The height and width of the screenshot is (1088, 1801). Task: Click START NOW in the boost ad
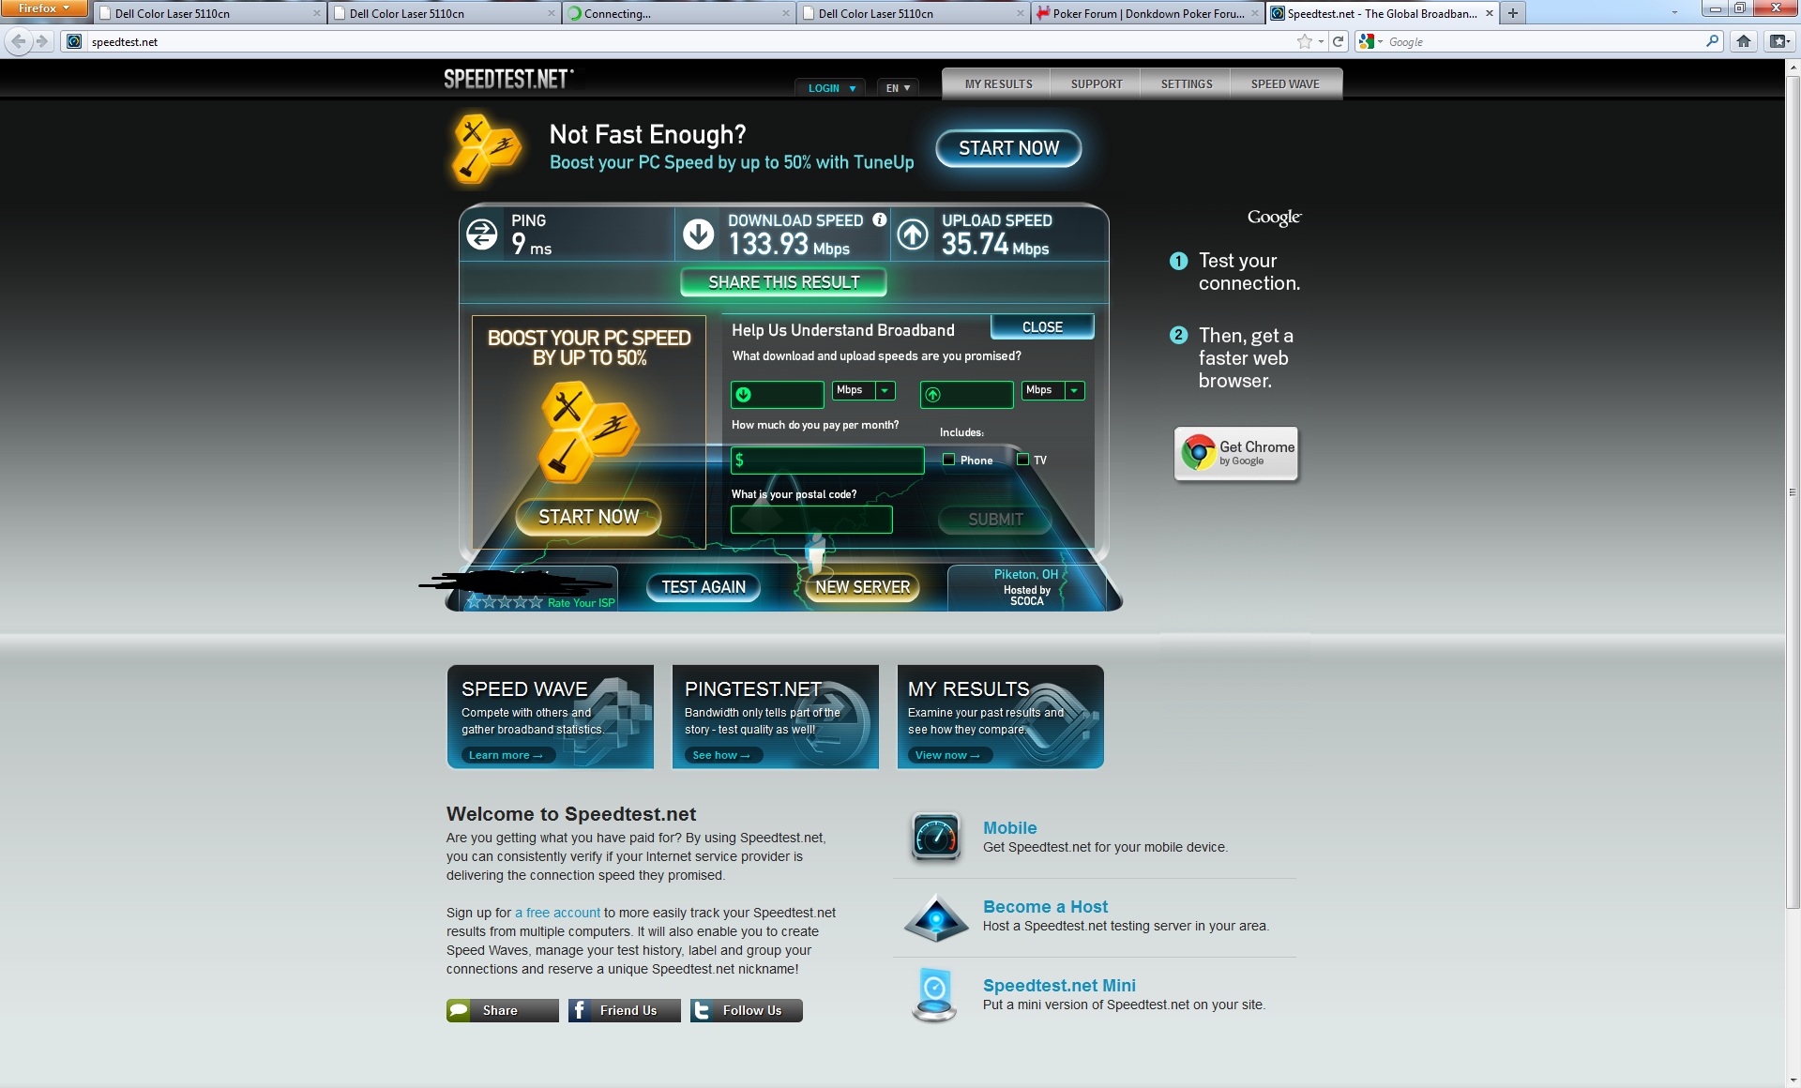(x=588, y=517)
